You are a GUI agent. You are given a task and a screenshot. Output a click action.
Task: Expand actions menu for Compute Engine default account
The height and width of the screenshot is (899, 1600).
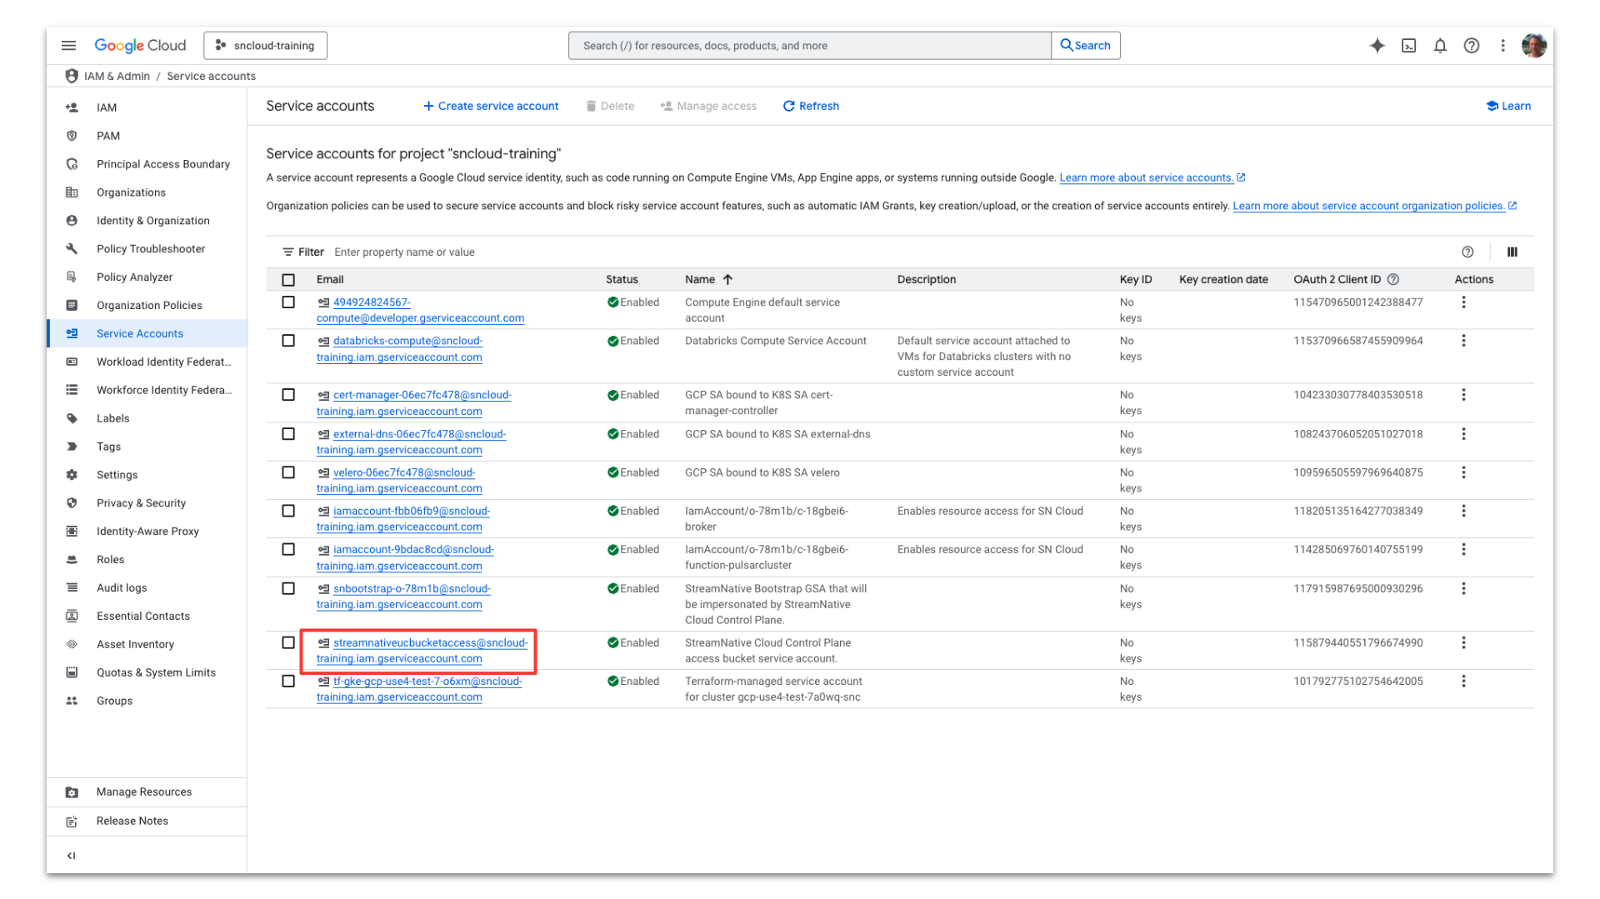point(1463,302)
